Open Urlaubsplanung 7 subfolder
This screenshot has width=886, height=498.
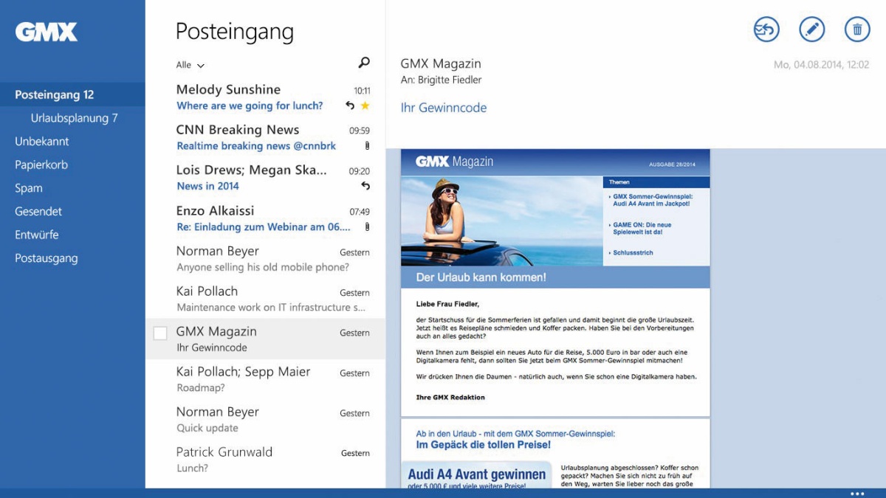[x=72, y=118]
